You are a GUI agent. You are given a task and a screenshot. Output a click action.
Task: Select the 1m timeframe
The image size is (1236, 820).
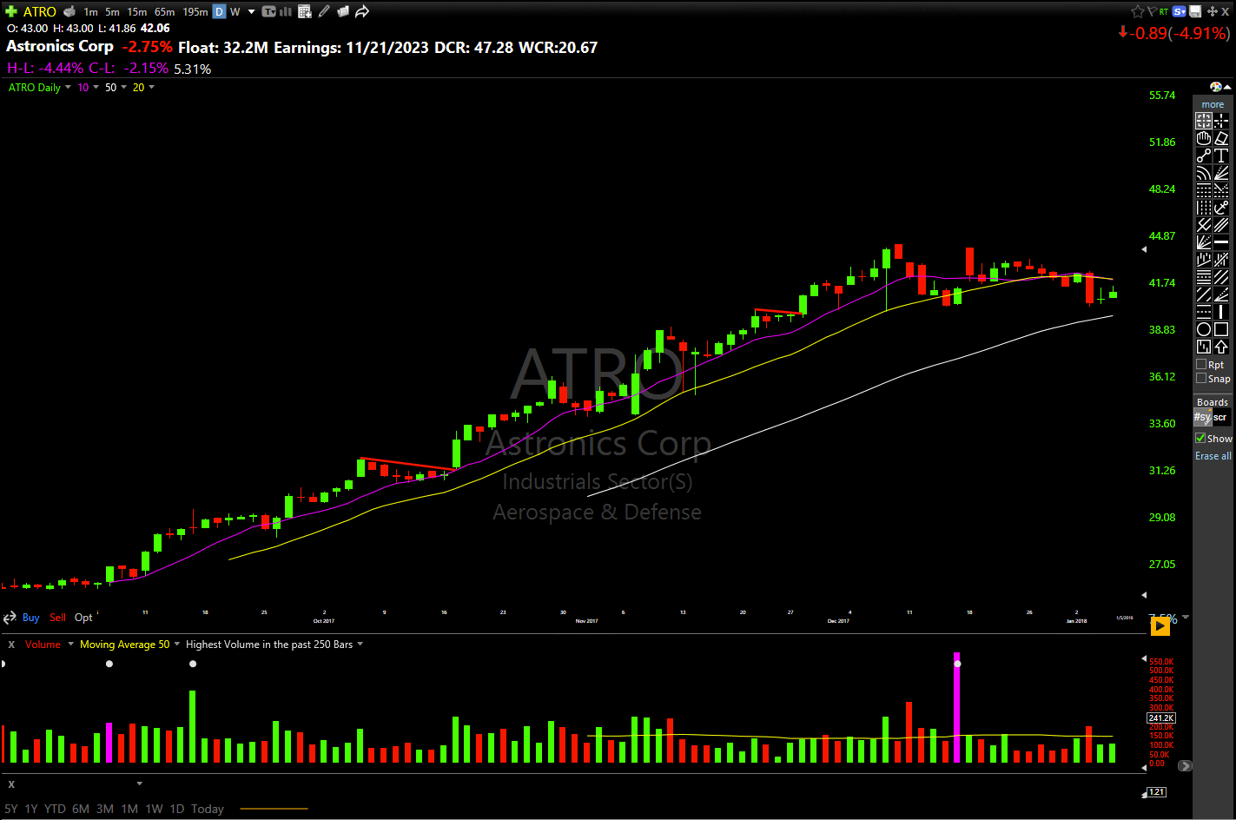[x=90, y=11]
